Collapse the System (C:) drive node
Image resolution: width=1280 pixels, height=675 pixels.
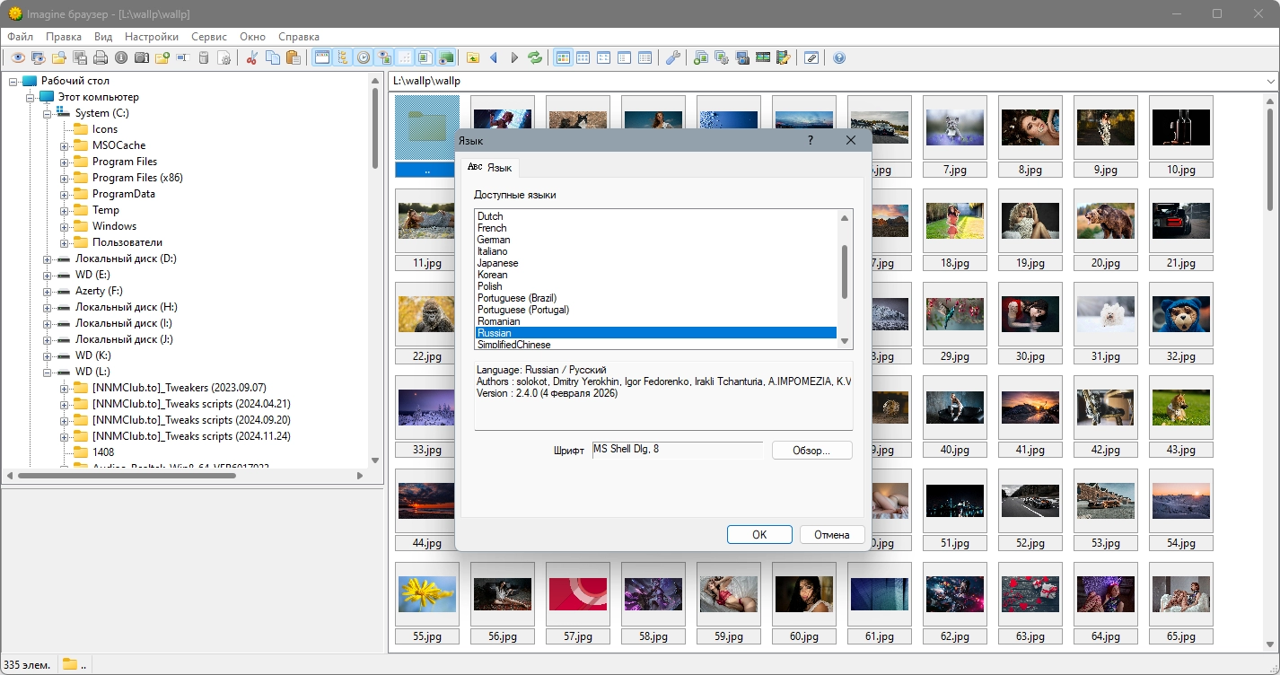pos(48,113)
